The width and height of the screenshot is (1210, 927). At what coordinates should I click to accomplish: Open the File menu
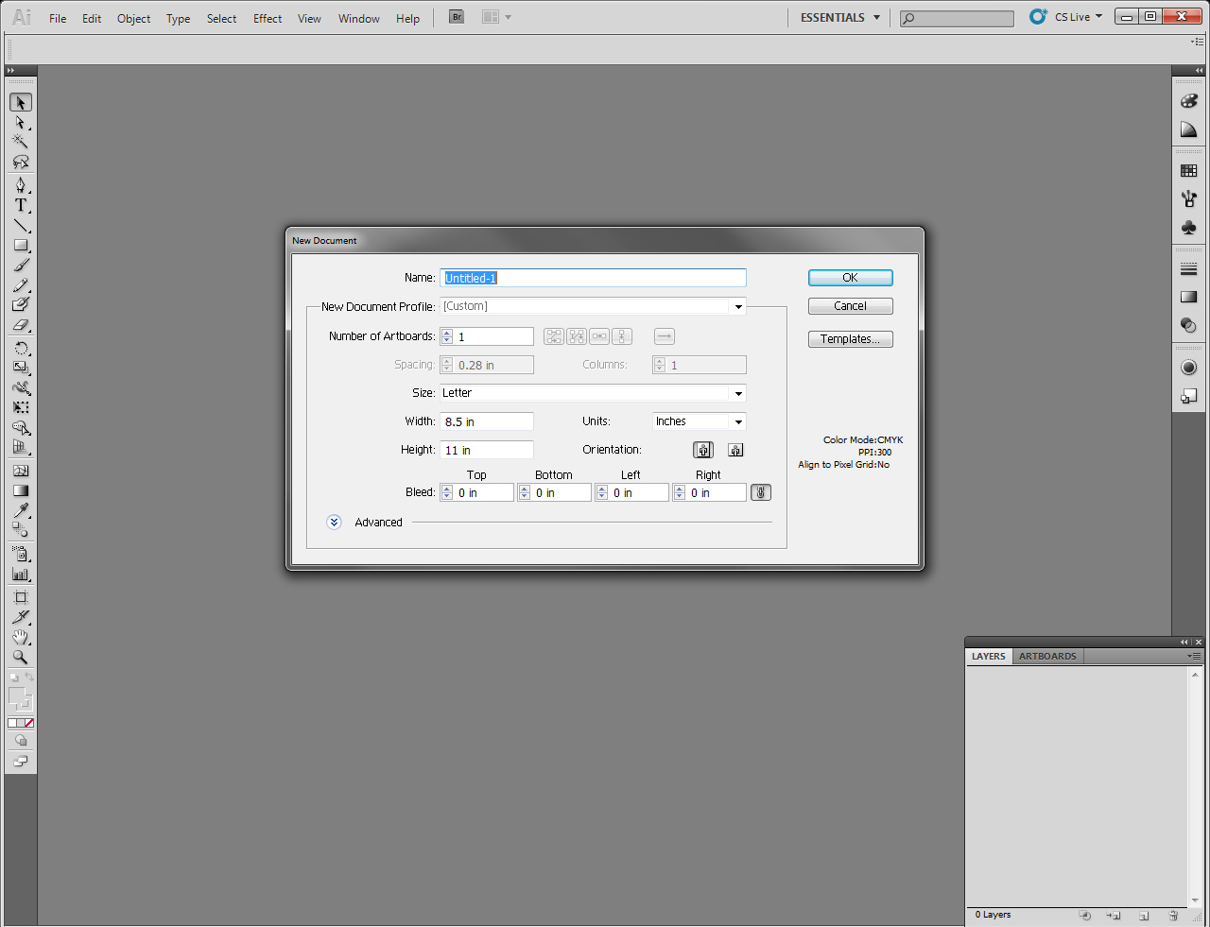(58, 18)
